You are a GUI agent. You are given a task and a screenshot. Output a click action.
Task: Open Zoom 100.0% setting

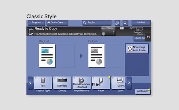pos(118,83)
